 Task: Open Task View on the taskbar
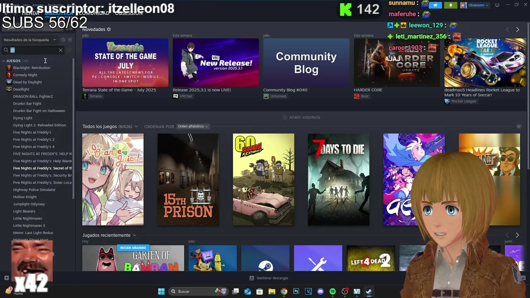point(236,291)
